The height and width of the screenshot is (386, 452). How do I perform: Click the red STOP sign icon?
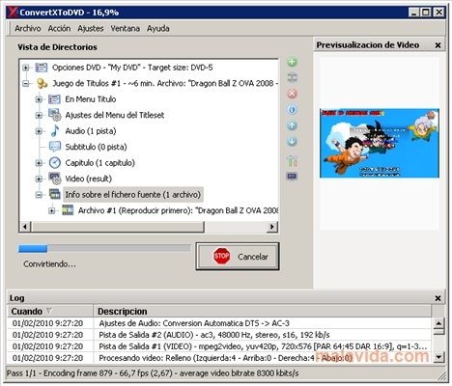tap(221, 257)
